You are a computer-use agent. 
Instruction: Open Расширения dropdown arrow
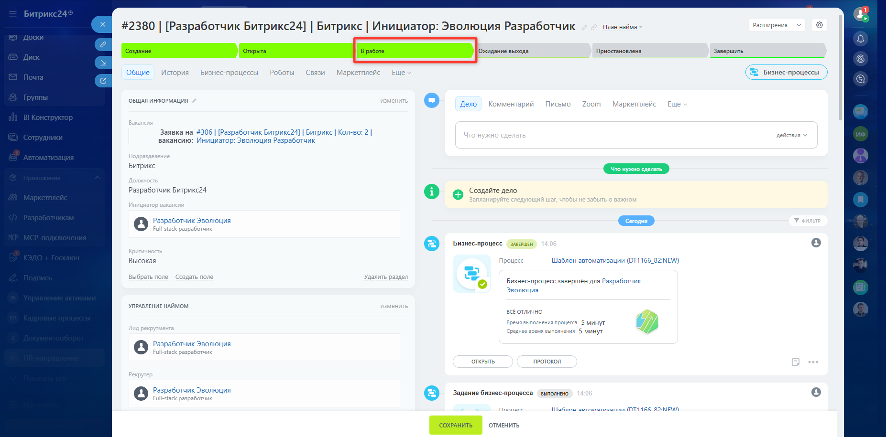coord(799,25)
